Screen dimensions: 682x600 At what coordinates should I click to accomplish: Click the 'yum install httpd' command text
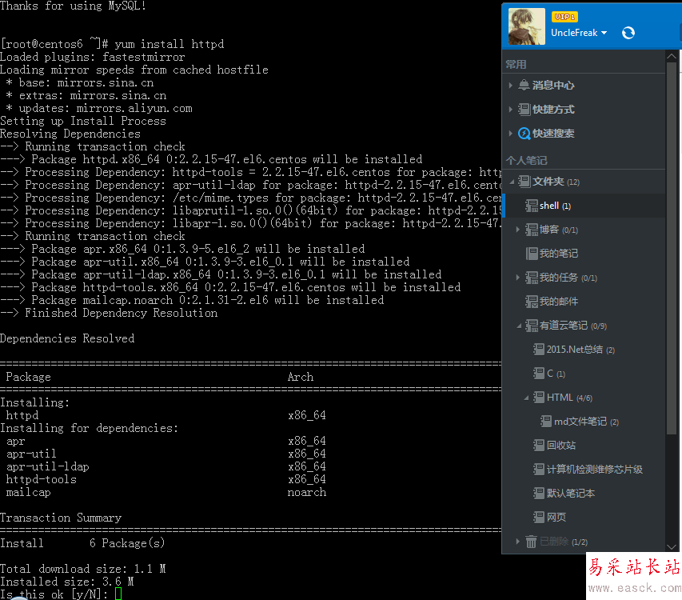pyautogui.click(x=170, y=44)
